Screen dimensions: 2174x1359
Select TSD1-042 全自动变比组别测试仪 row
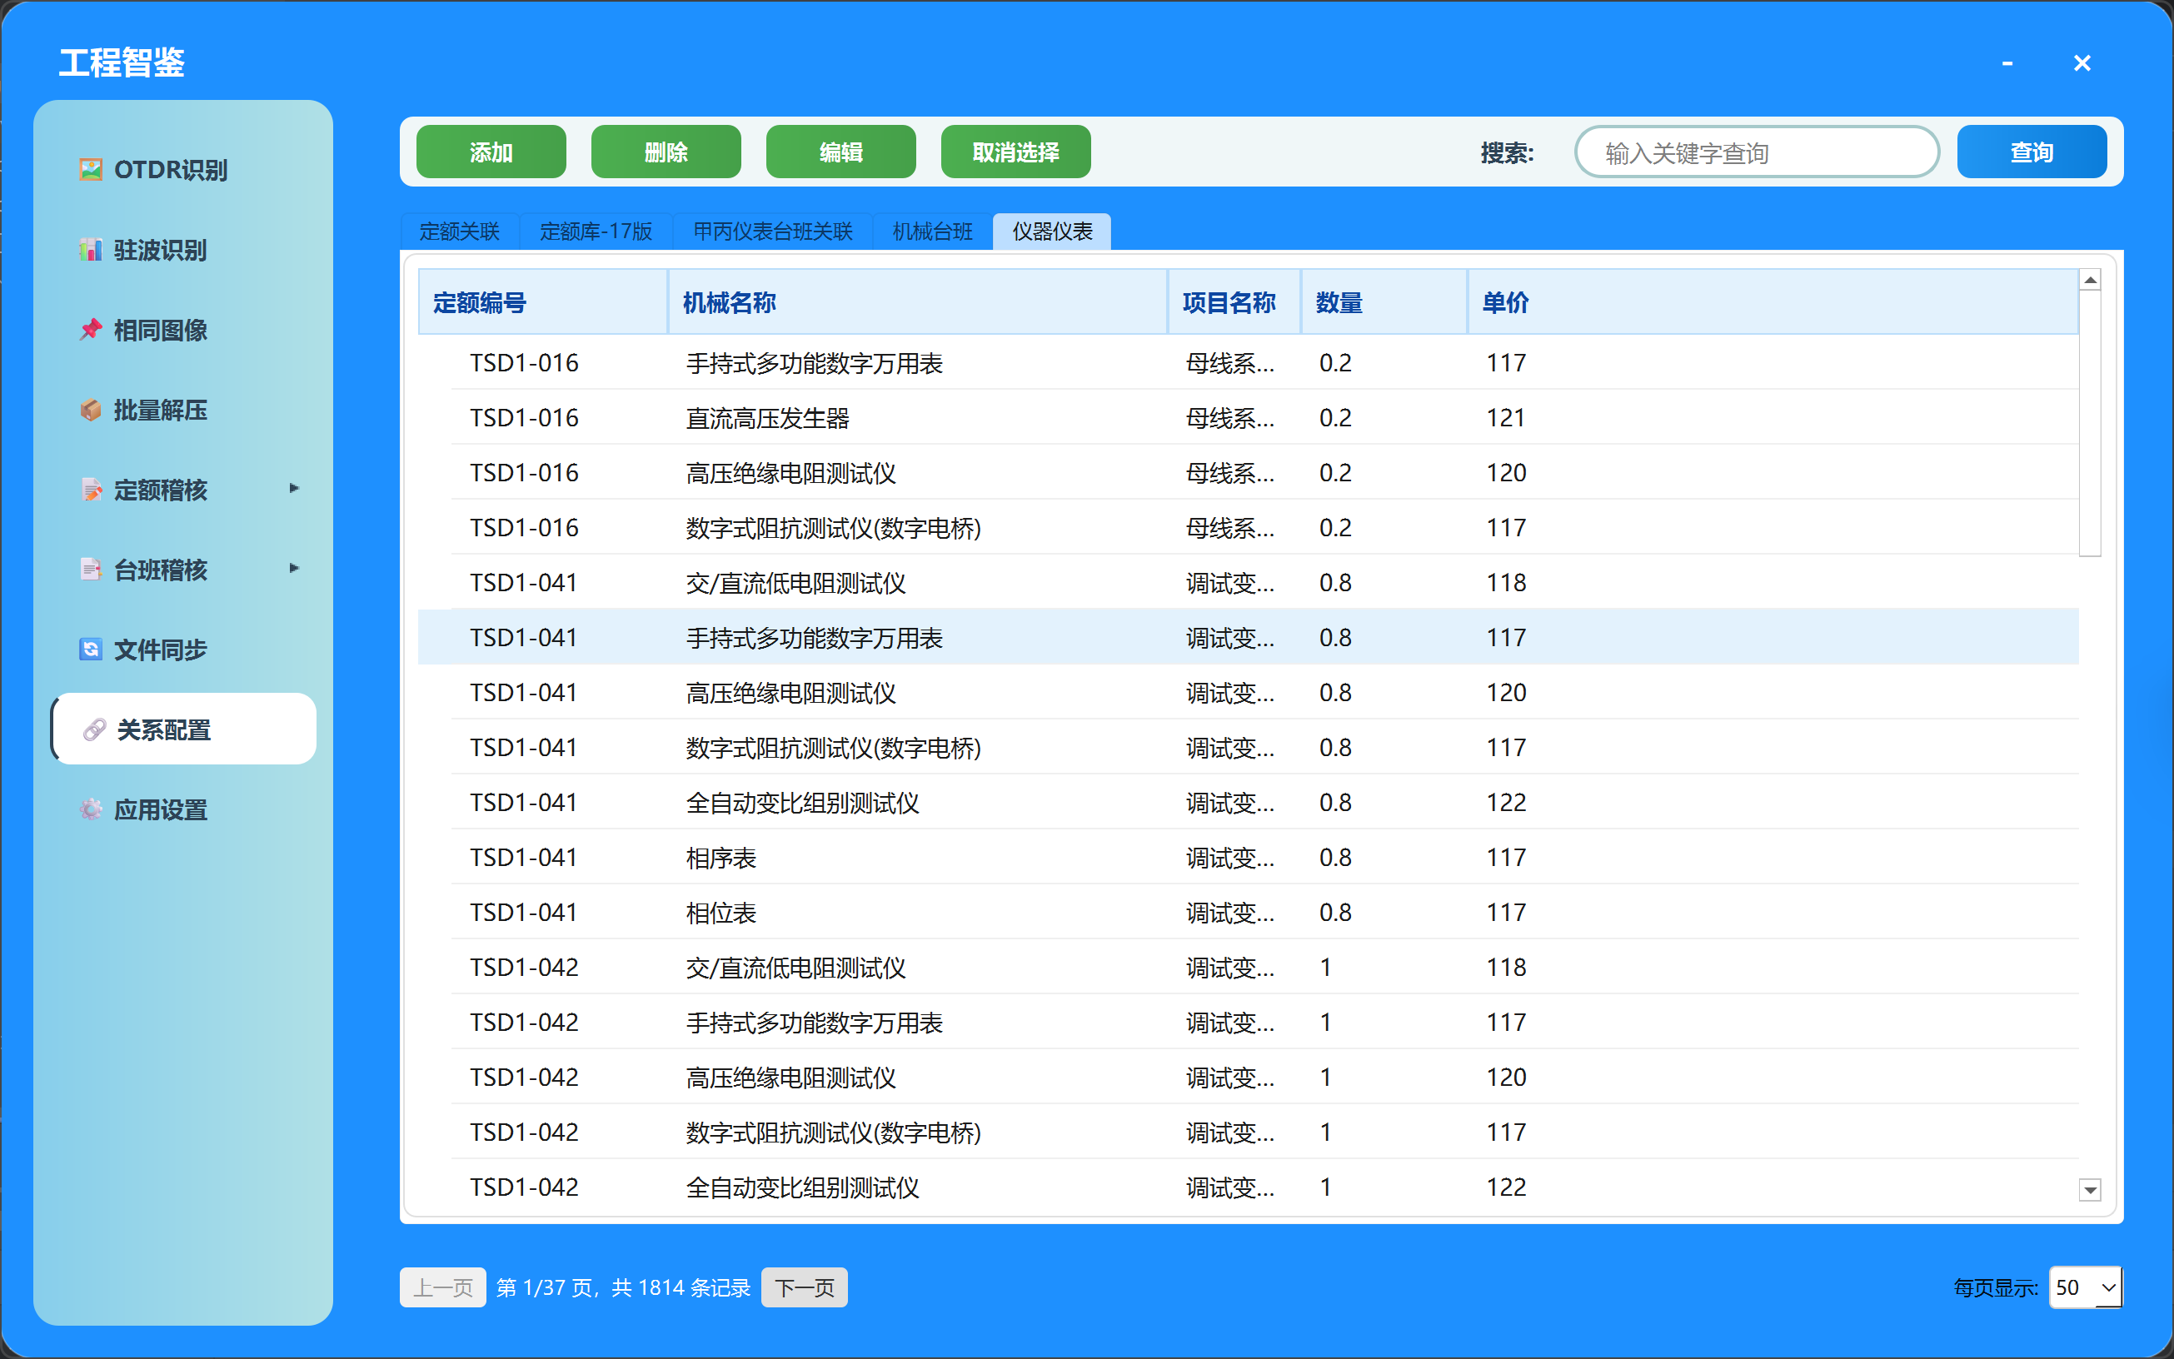pyautogui.click(x=1248, y=1187)
